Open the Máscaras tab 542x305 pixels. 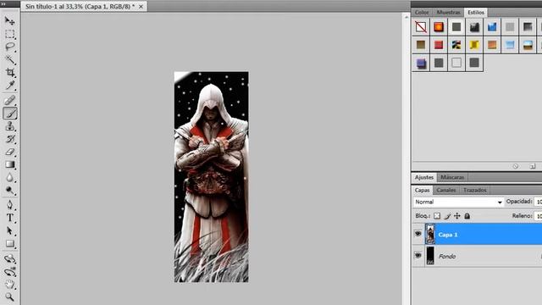pos(452,177)
